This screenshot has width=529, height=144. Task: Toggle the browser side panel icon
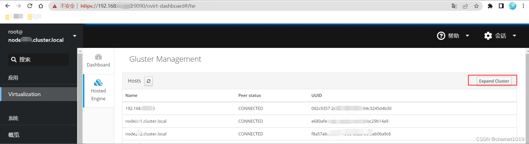click(501, 6)
